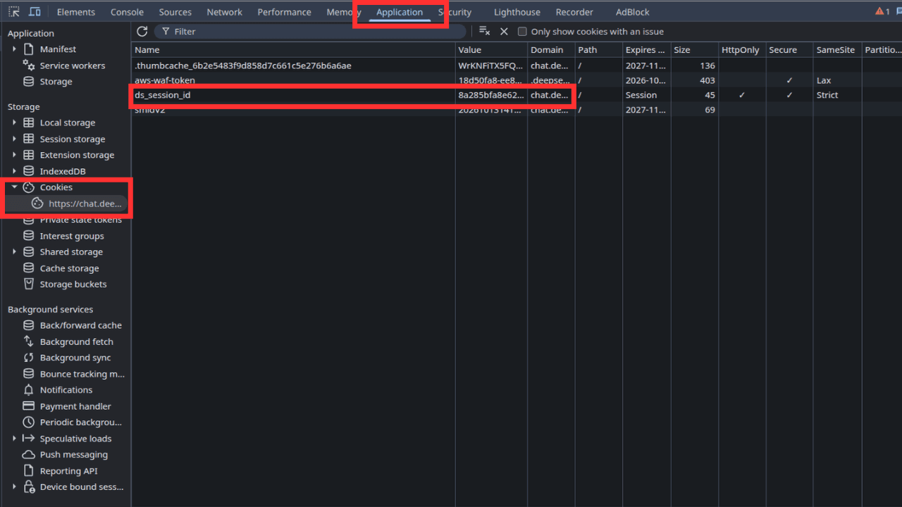The image size is (902, 507).
Task: Sort cookies by the Value column header
Action: [491, 50]
